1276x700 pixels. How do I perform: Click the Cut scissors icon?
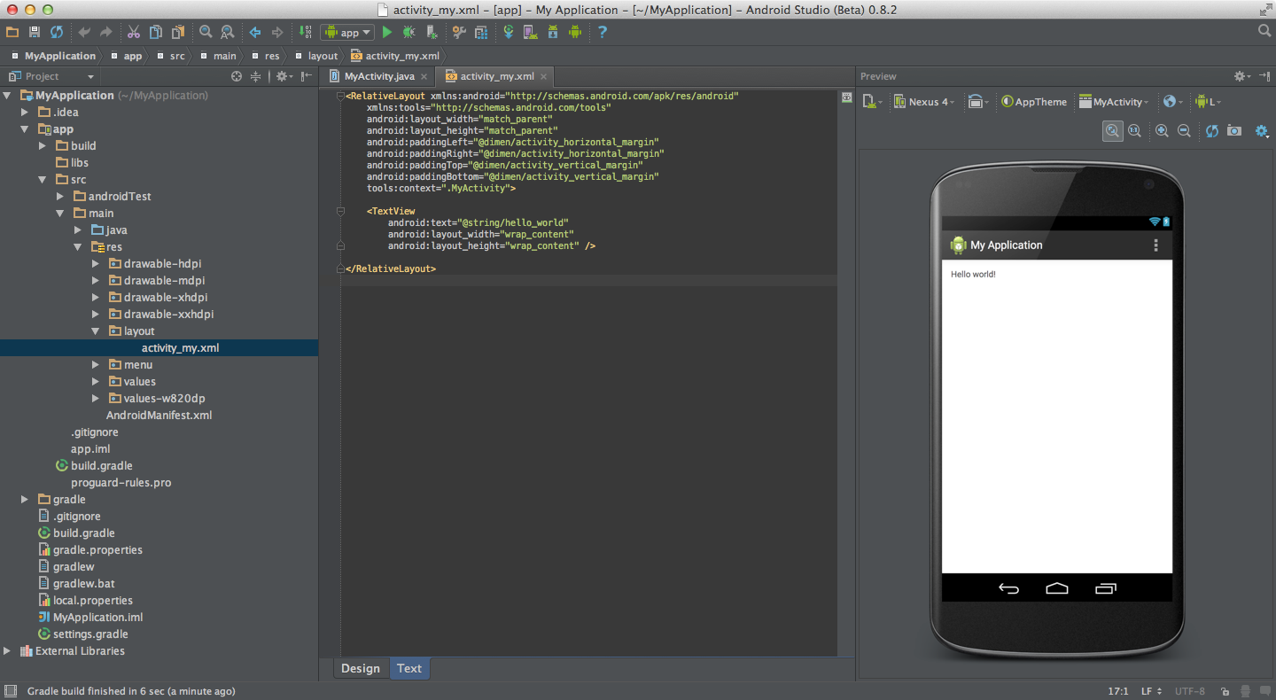point(134,32)
